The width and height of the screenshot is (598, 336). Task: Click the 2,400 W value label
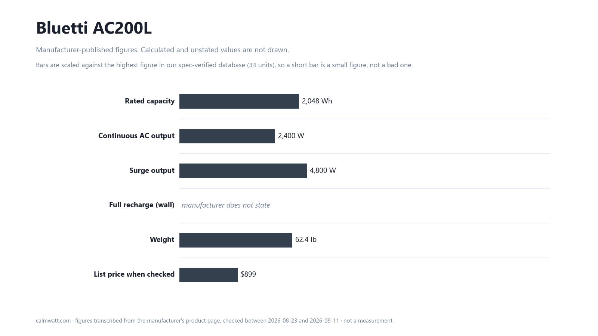point(291,136)
